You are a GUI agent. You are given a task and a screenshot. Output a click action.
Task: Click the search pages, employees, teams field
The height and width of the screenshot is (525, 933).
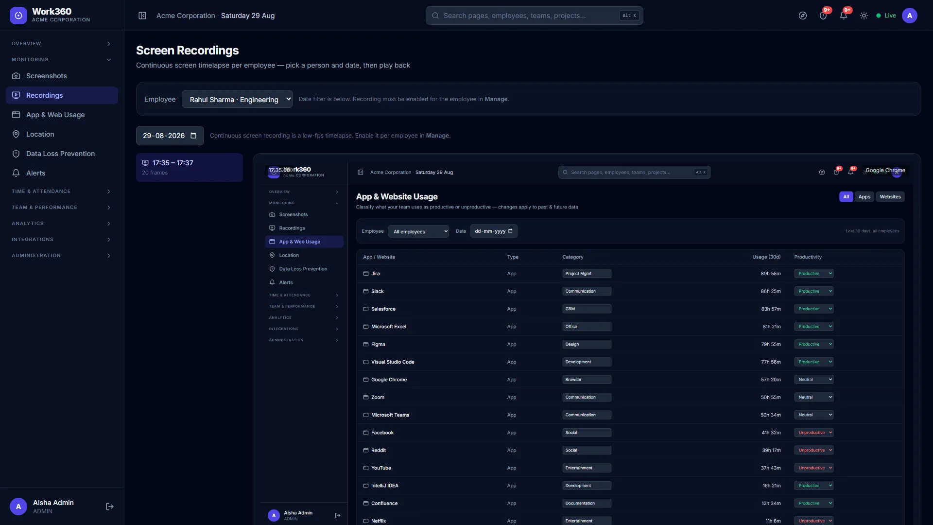pos(535,16)
